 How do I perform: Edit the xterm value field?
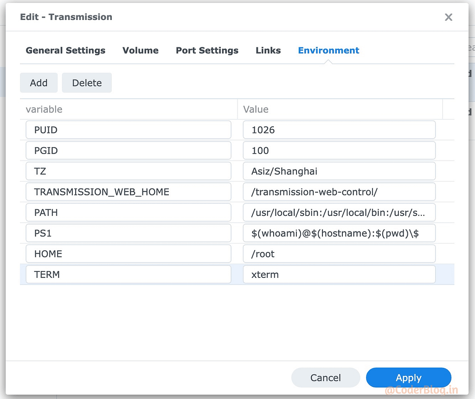[339, 274]
